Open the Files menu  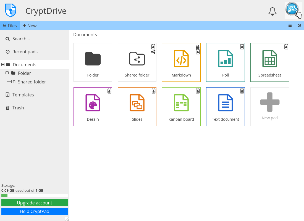coord(10,25)
